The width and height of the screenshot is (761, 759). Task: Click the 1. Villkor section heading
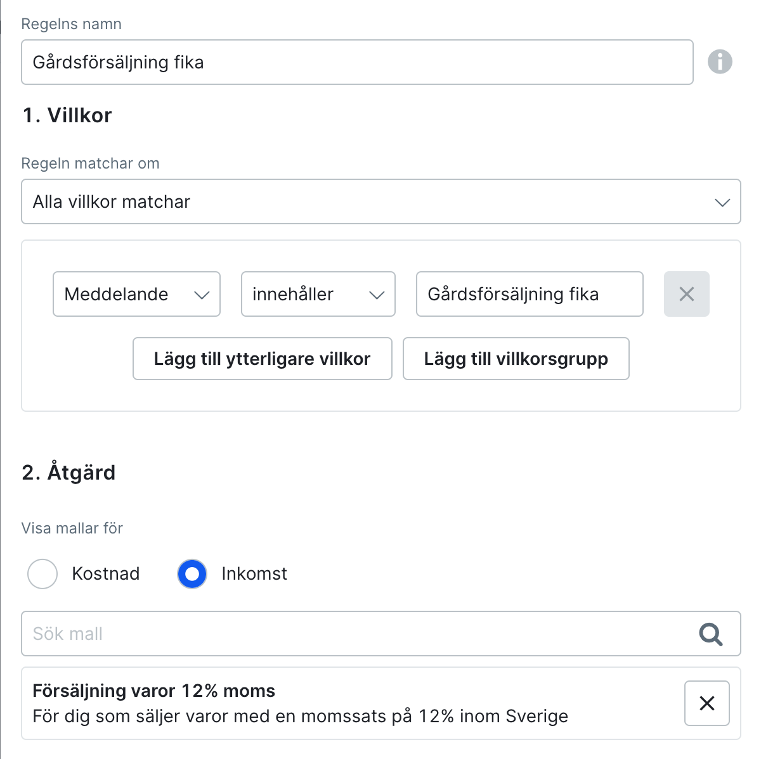click(x=67, y=115)
